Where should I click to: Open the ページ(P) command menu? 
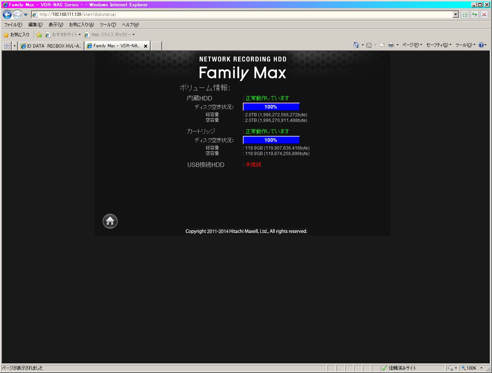[412, 45]
